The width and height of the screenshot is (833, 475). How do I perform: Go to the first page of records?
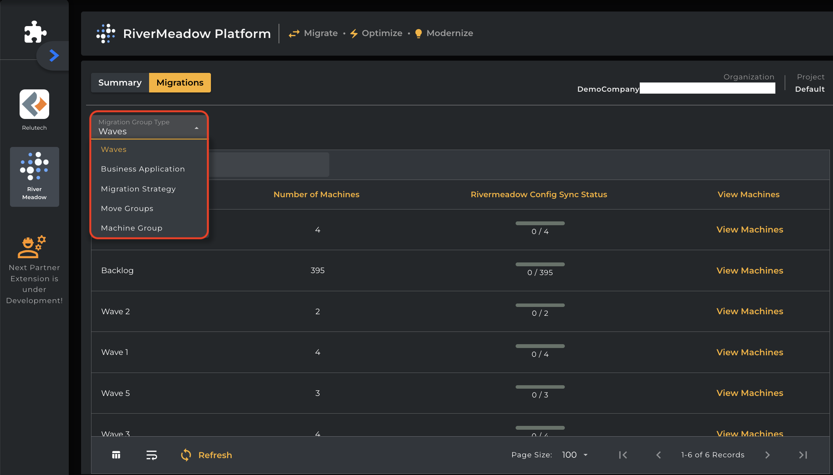pos(623,455)
